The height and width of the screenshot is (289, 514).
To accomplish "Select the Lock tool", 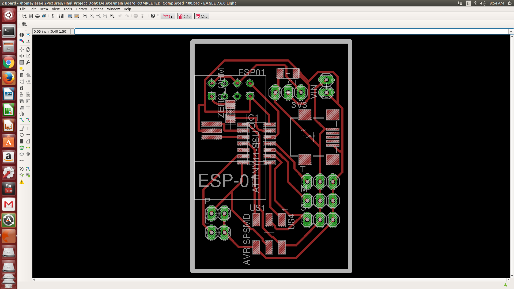I will coord(22,88).
